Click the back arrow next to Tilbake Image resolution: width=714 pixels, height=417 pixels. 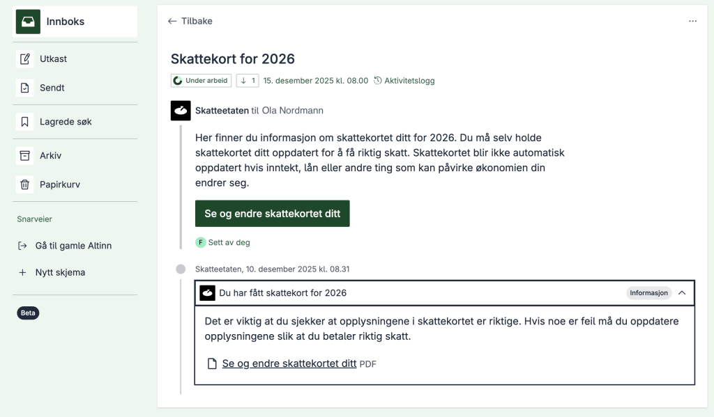point(172,21)
